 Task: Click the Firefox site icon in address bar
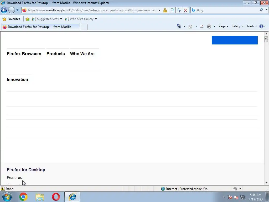[24, 10]
